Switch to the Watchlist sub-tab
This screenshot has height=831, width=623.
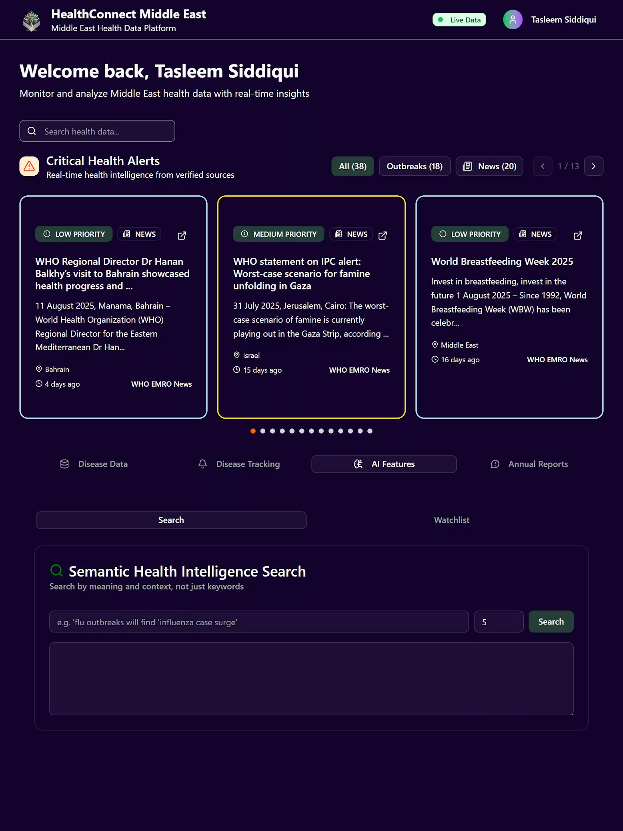(x=451, y=520)
